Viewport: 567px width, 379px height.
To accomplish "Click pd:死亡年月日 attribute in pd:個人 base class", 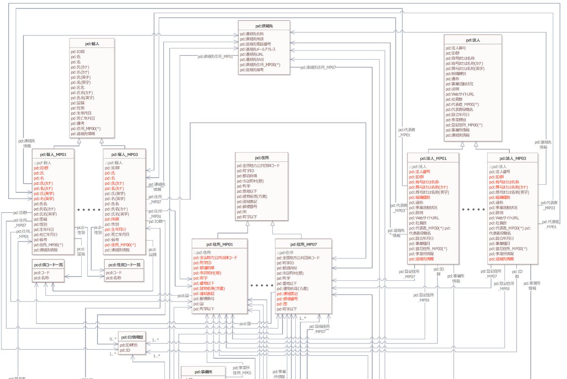I will (x=82, y=118).
